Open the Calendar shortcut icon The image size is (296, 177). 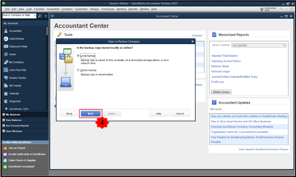(x=6, y=93)
